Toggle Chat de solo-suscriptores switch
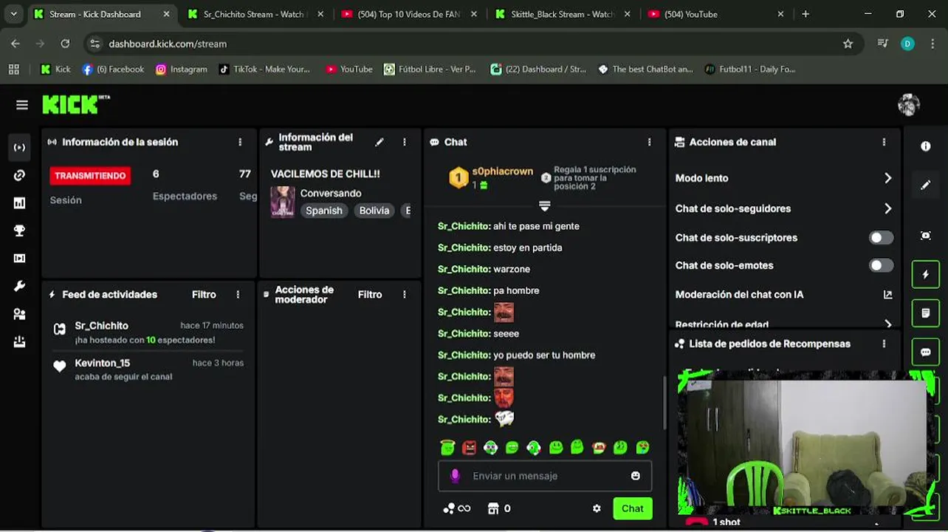The image size is (948, 532). (x=881, y=237)
